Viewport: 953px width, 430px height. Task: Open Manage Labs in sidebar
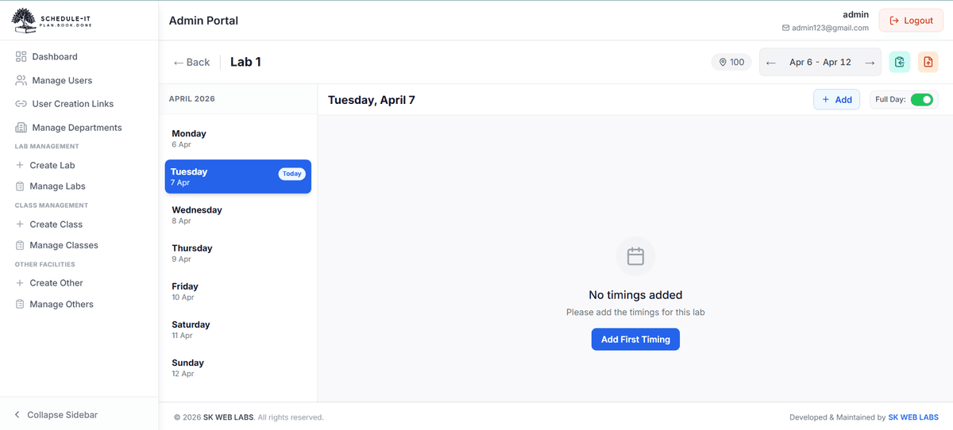tap(57, 186)
